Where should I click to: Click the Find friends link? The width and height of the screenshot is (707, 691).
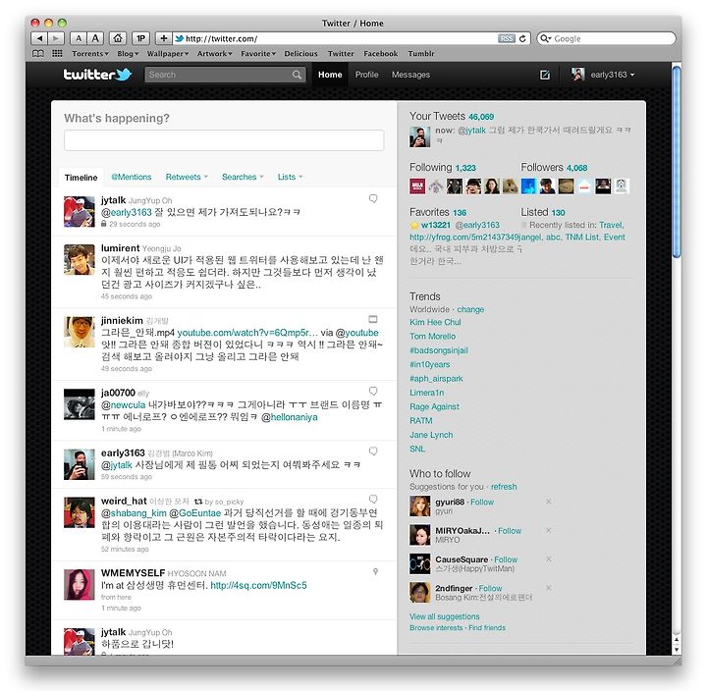pyautogui.click(x=487, y=627)
